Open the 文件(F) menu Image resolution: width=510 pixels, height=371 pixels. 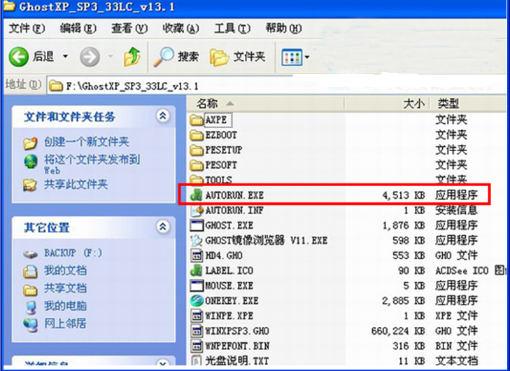27,29
